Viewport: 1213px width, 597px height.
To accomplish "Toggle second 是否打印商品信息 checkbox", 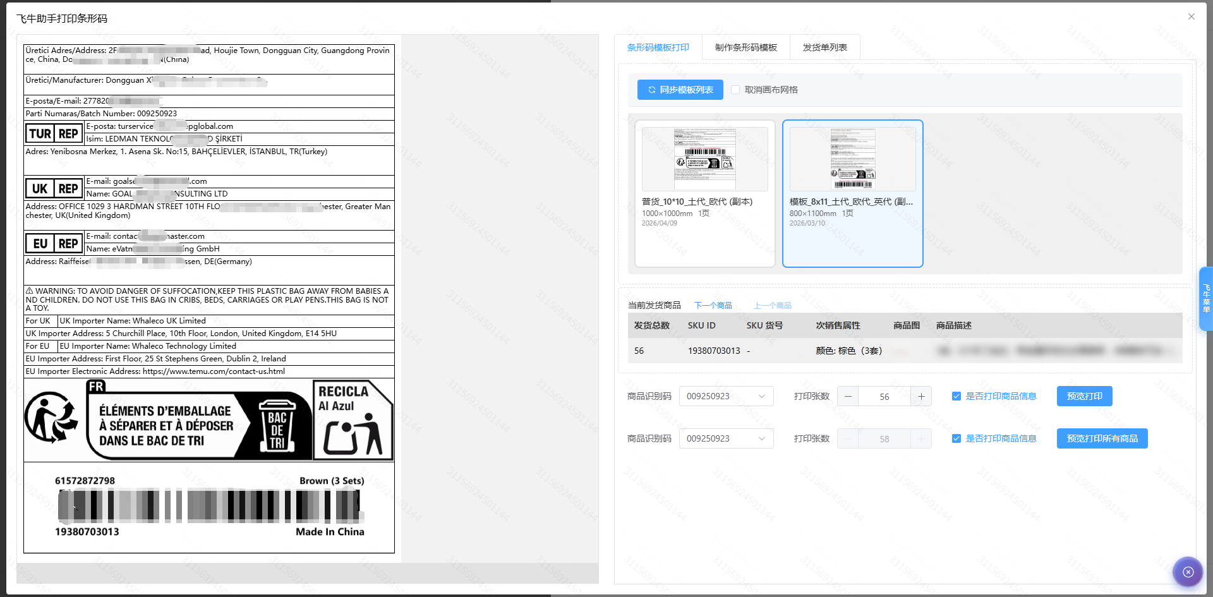I will tap(956, 438).
